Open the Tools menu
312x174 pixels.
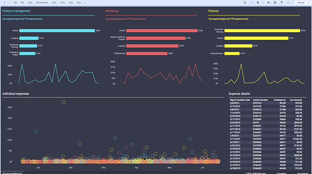point(62,3)
